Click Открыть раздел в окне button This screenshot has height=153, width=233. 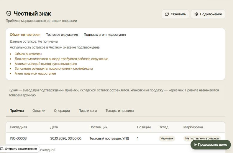point(20,149)
